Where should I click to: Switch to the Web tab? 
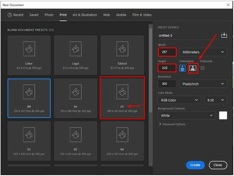pos(106,15)
